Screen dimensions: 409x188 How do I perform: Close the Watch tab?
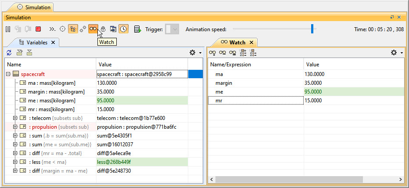(251, 42)
